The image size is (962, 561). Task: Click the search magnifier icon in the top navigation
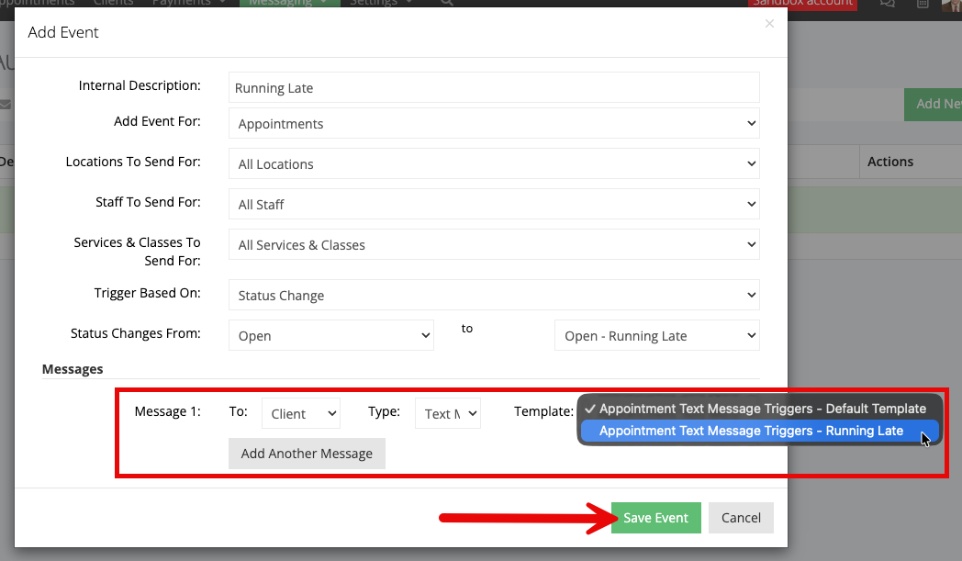point(447,3)
